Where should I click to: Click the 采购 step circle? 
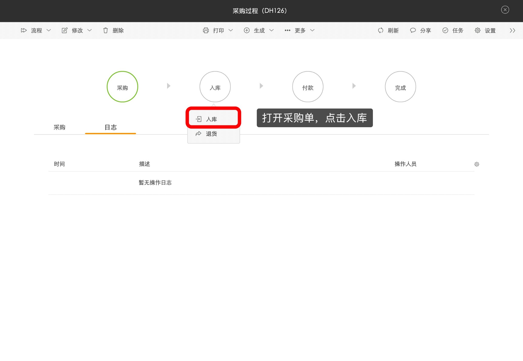(x=122, y=87)
